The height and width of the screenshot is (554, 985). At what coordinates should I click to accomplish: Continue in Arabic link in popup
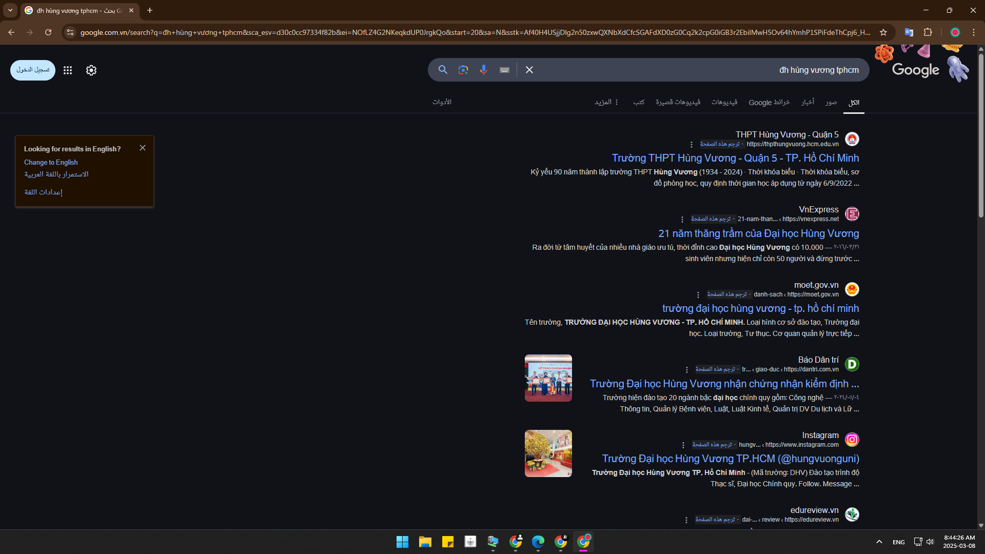(56, 174)
